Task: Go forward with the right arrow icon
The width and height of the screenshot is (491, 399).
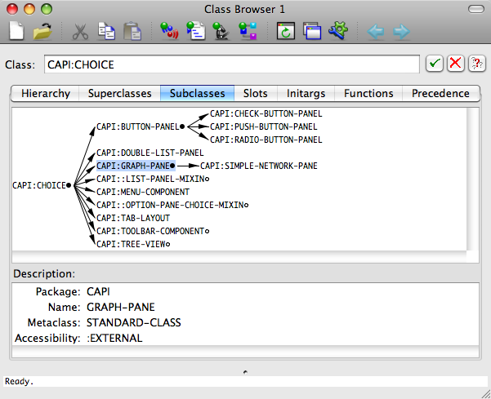Action: point(401,31)
